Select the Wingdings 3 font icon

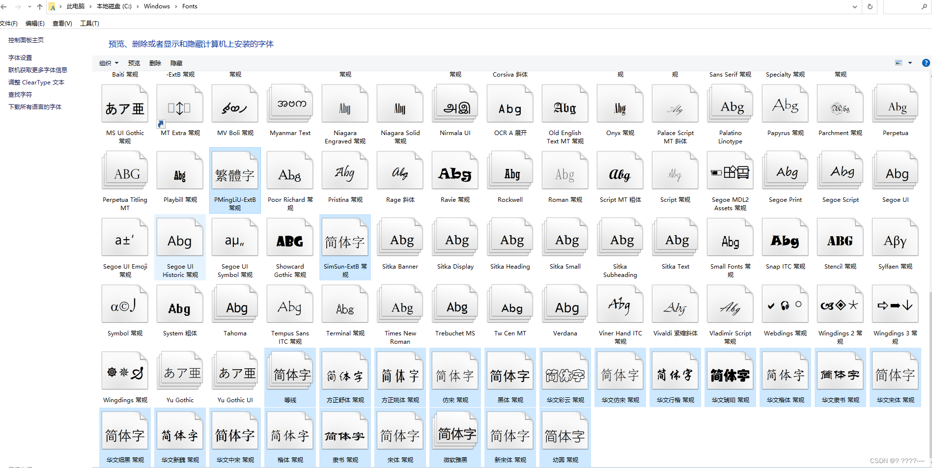895,304
